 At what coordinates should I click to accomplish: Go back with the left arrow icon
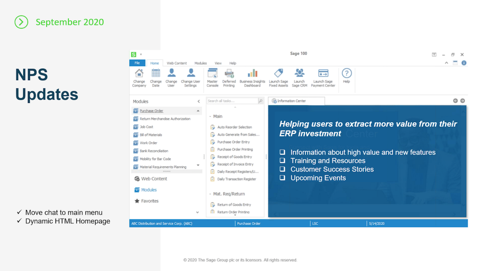[455, 100]
